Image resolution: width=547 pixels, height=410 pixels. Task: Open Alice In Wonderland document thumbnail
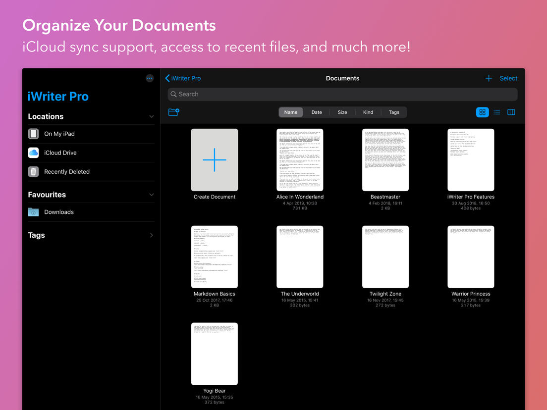pyautogui.click(x=300, y=160)
